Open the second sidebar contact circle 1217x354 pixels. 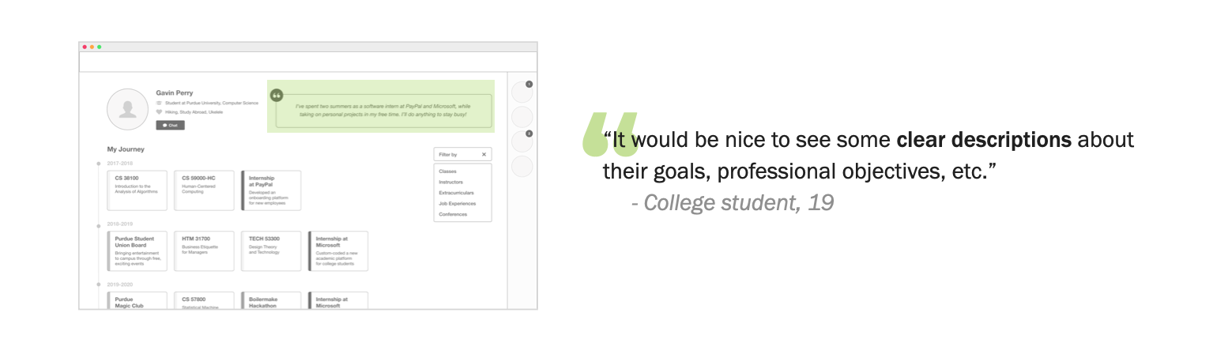[x=522, y=118]
